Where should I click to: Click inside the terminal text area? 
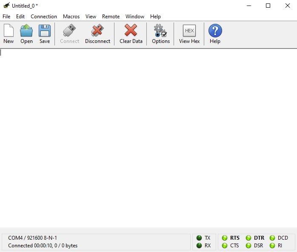148,138
